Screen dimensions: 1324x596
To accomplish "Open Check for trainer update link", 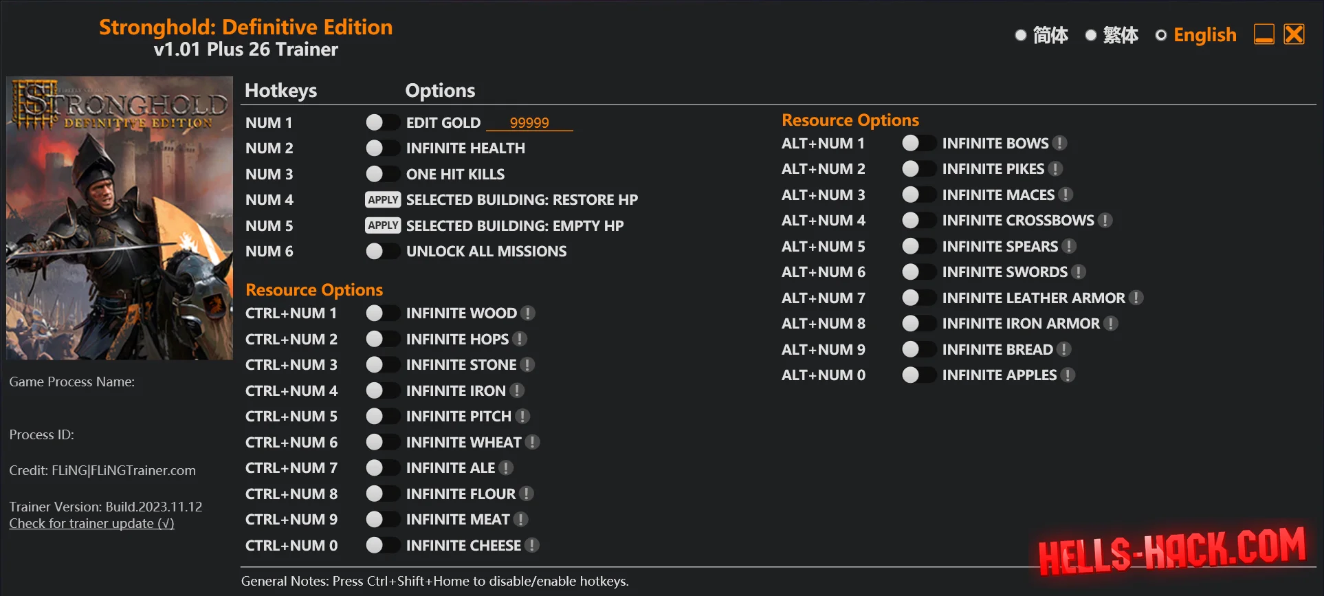I will [x=91, y=524].
